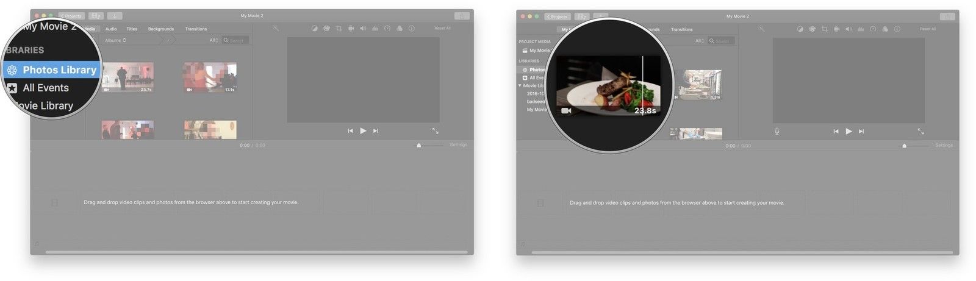Select the steak plate video clip
Screen dimensions: 976x281
click(608, 85)
